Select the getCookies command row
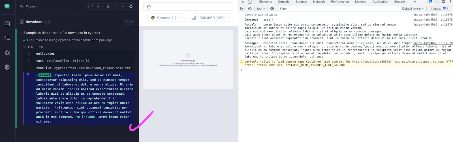453x142 pixels. [x=79, y=54]
